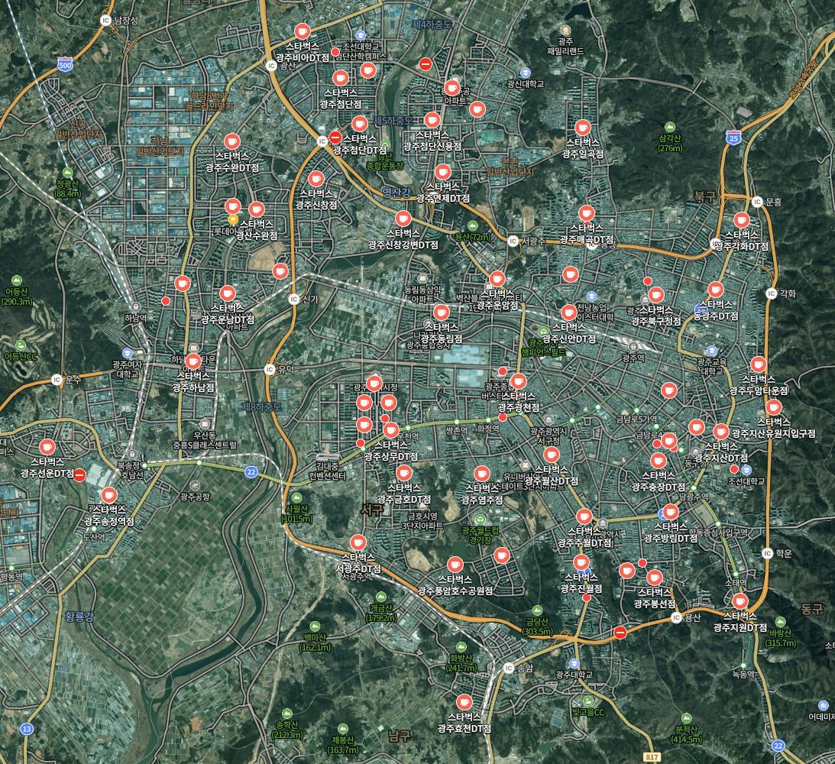The image size is (835, 764).
Task: Select the 광주신안DT점 Starbucks marker
Action: (568, 312)
